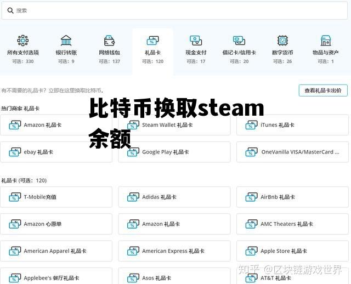Image resolution: width=351 pixels, height=284 pixels.
Task: Click the T-Mobile充值 card icon
Action: [x=15, y=197]
